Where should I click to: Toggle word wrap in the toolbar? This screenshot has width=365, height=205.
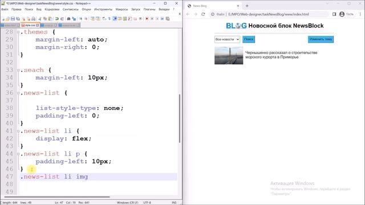coord(104,19)
